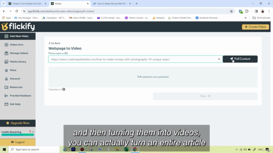Click the Windows Start button
This screenshot has width=273, height=153.
(x=4, y=150)
